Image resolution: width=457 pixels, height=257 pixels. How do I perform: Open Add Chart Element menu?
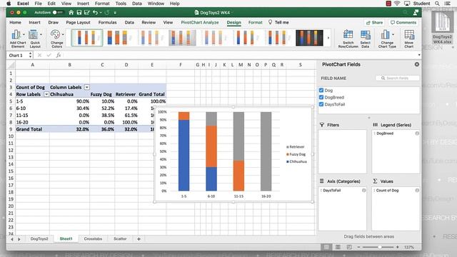click(x=17, y=39)
